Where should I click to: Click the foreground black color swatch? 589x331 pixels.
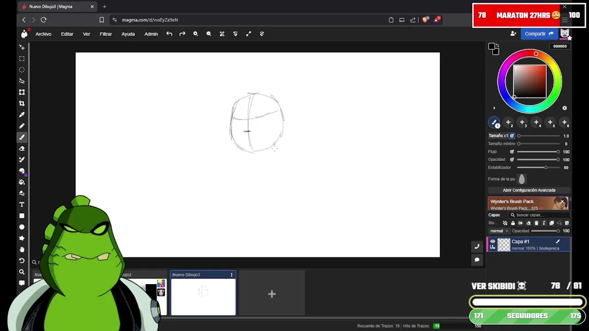pos(491,46)
